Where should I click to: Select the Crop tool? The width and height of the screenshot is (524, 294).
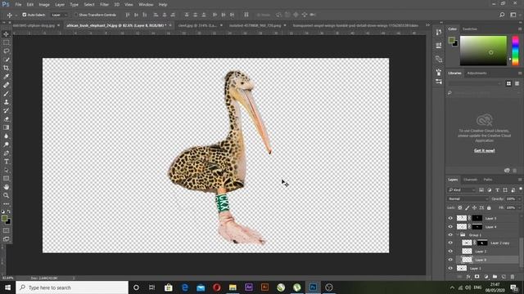point(6,68)
